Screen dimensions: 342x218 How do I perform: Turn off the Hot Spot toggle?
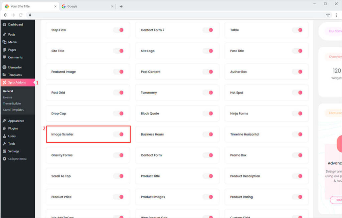tap(297, 93)
